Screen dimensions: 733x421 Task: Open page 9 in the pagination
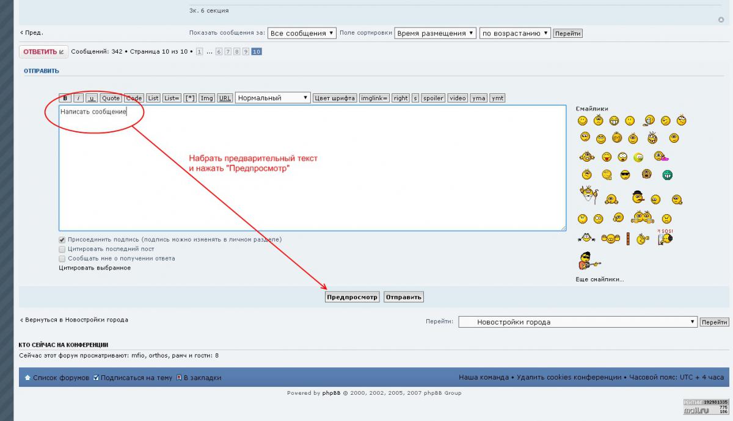tap(246, 52)
